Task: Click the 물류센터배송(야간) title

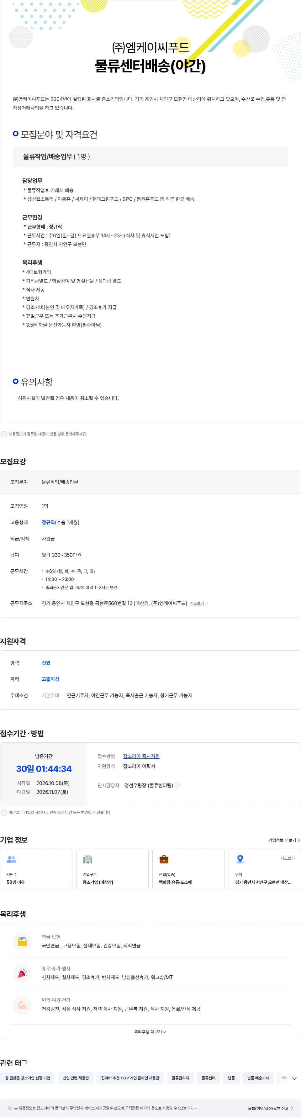Action: pos(150,66)
